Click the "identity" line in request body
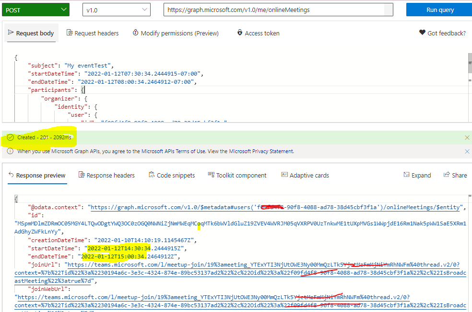Screen dimensions: 472x312 click(x=76, y=107)
